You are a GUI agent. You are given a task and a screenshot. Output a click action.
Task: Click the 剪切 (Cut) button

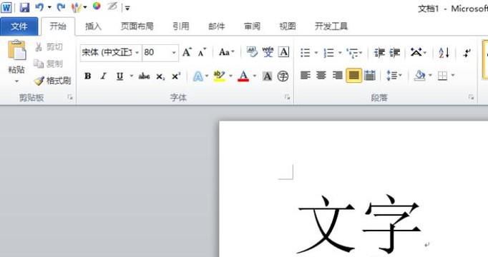[x=49, y=47]
